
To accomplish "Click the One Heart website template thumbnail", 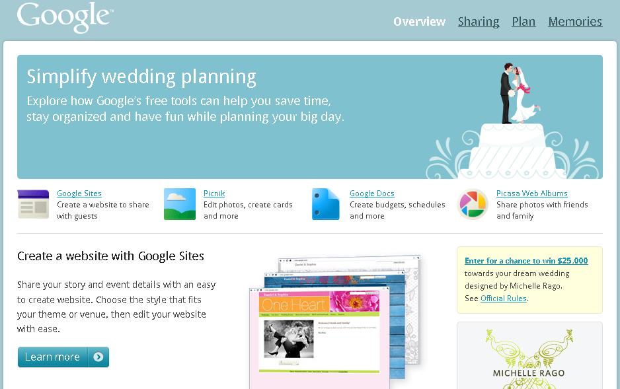I will click(319, 338).
